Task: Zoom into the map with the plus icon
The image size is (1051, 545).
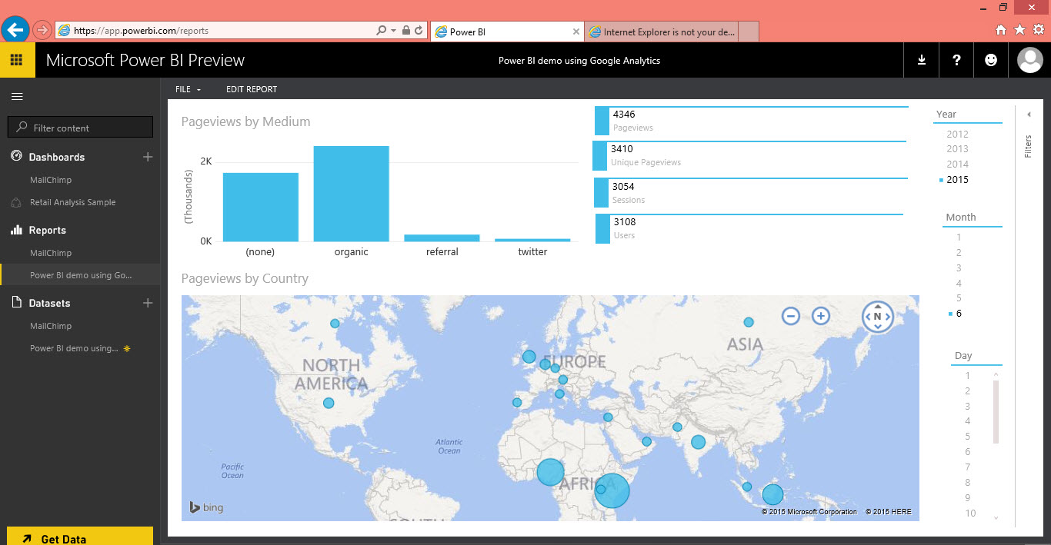Action: tap(820, 315)
